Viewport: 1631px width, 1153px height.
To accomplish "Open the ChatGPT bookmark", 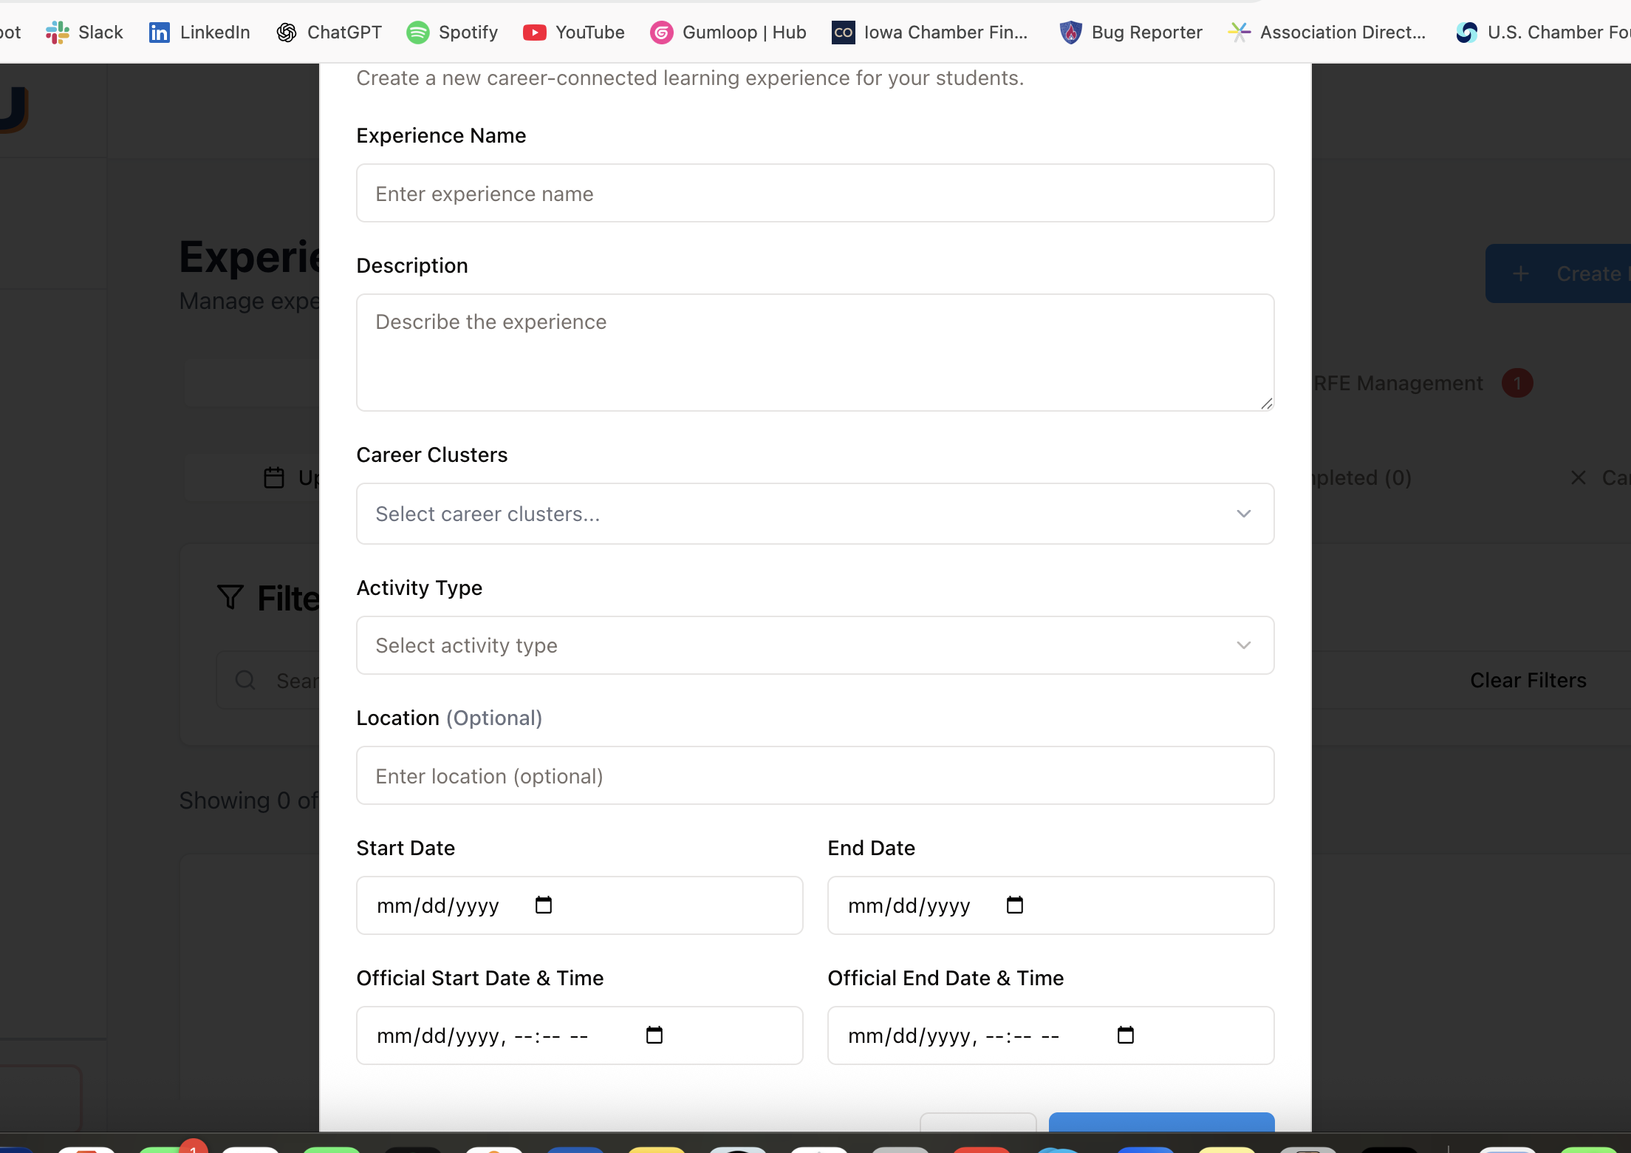I will coord(329,33).
